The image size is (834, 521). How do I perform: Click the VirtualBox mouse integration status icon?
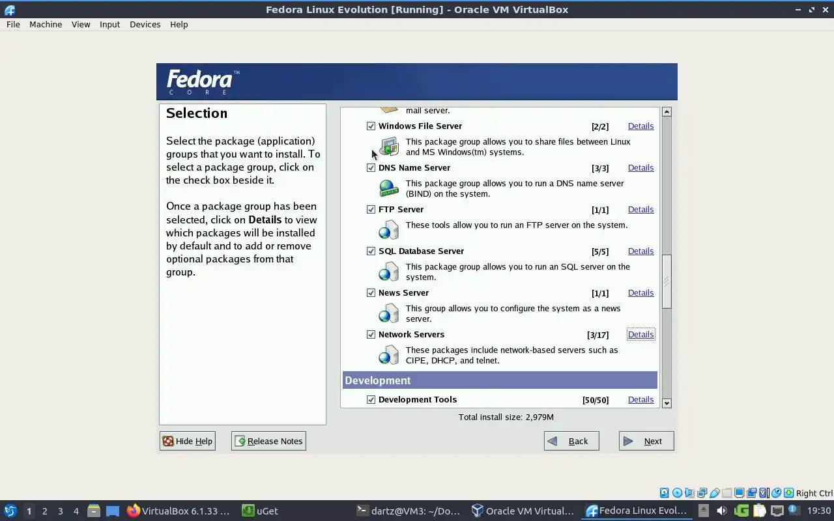pyautogui.click(x=776, y=493)
